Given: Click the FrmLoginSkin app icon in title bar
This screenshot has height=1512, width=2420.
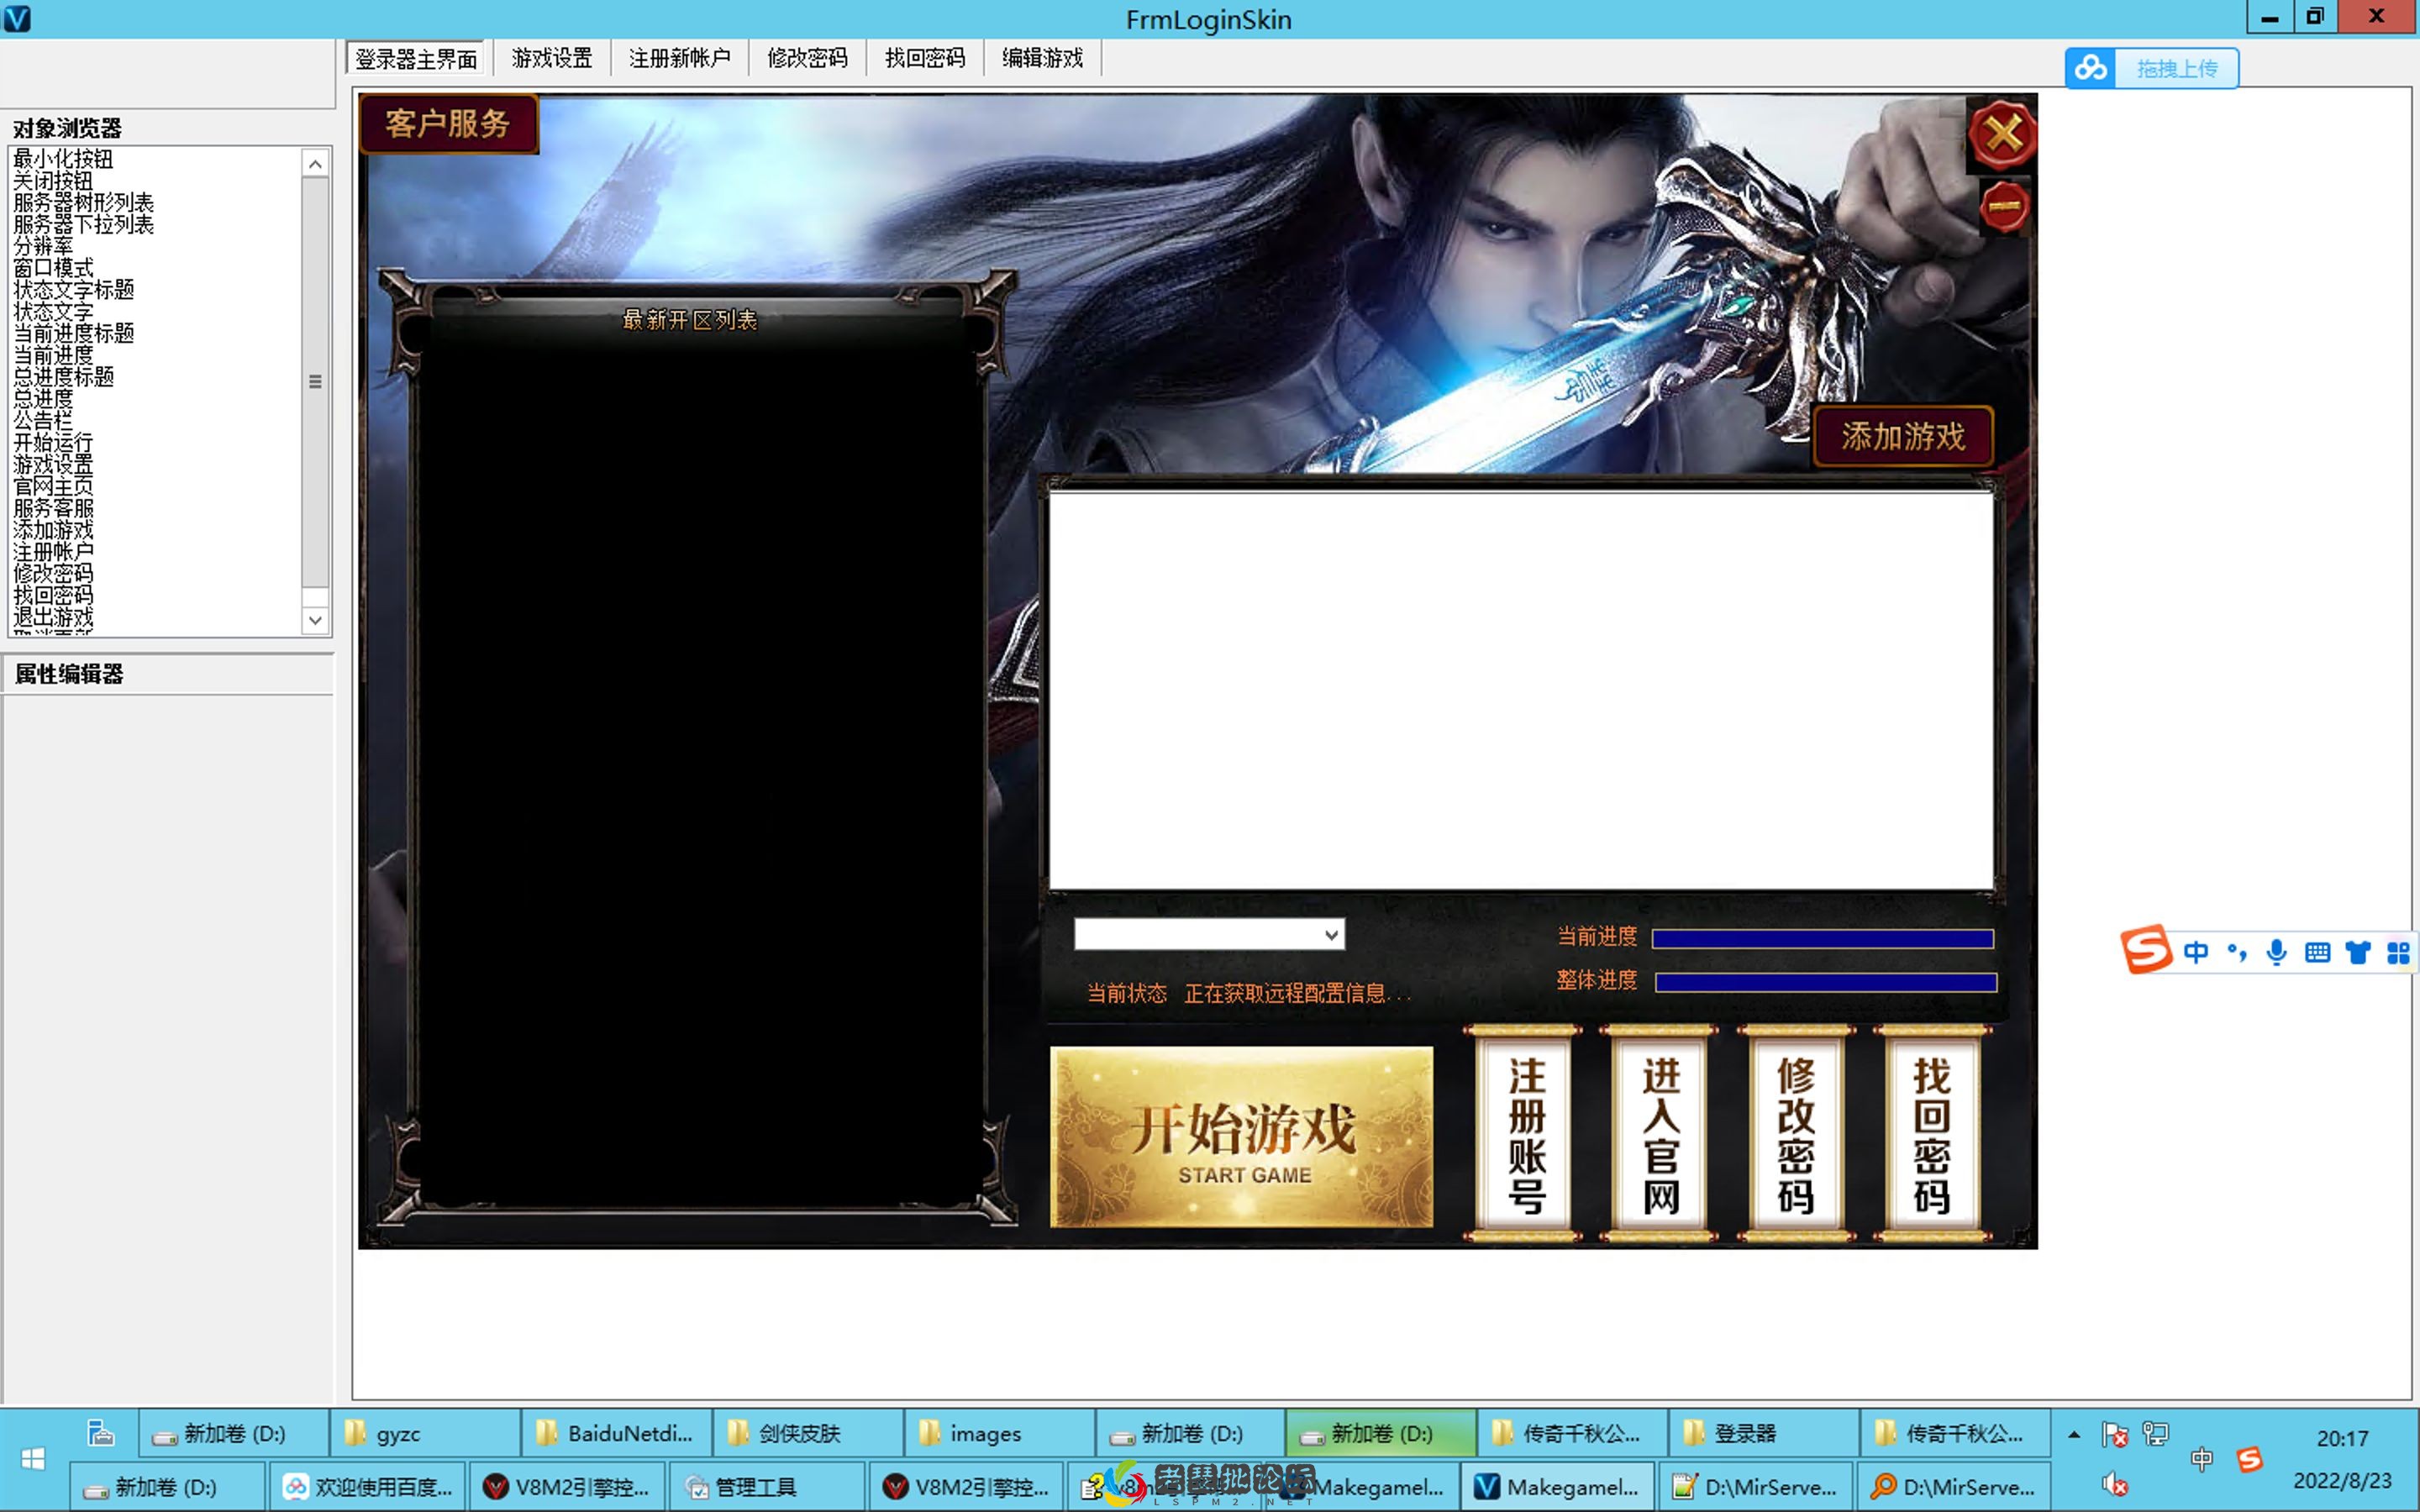Looking at the screenshot, I should click(17, 18).
